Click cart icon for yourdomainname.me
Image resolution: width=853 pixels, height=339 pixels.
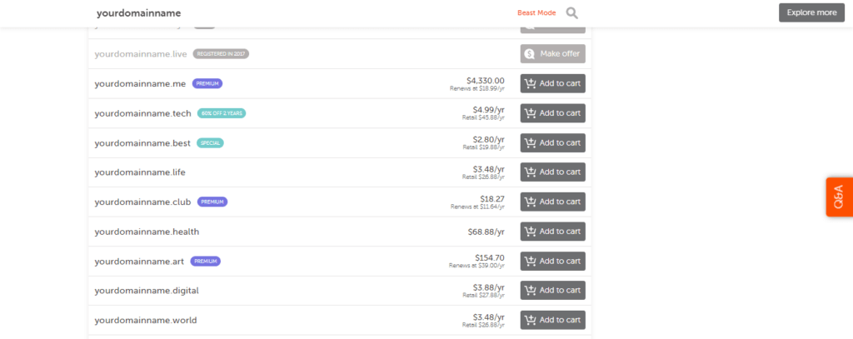click(x=531, y=83)
